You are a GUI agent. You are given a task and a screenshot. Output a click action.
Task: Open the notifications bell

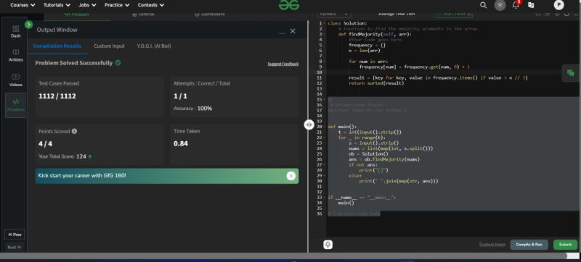click(516, 5)
